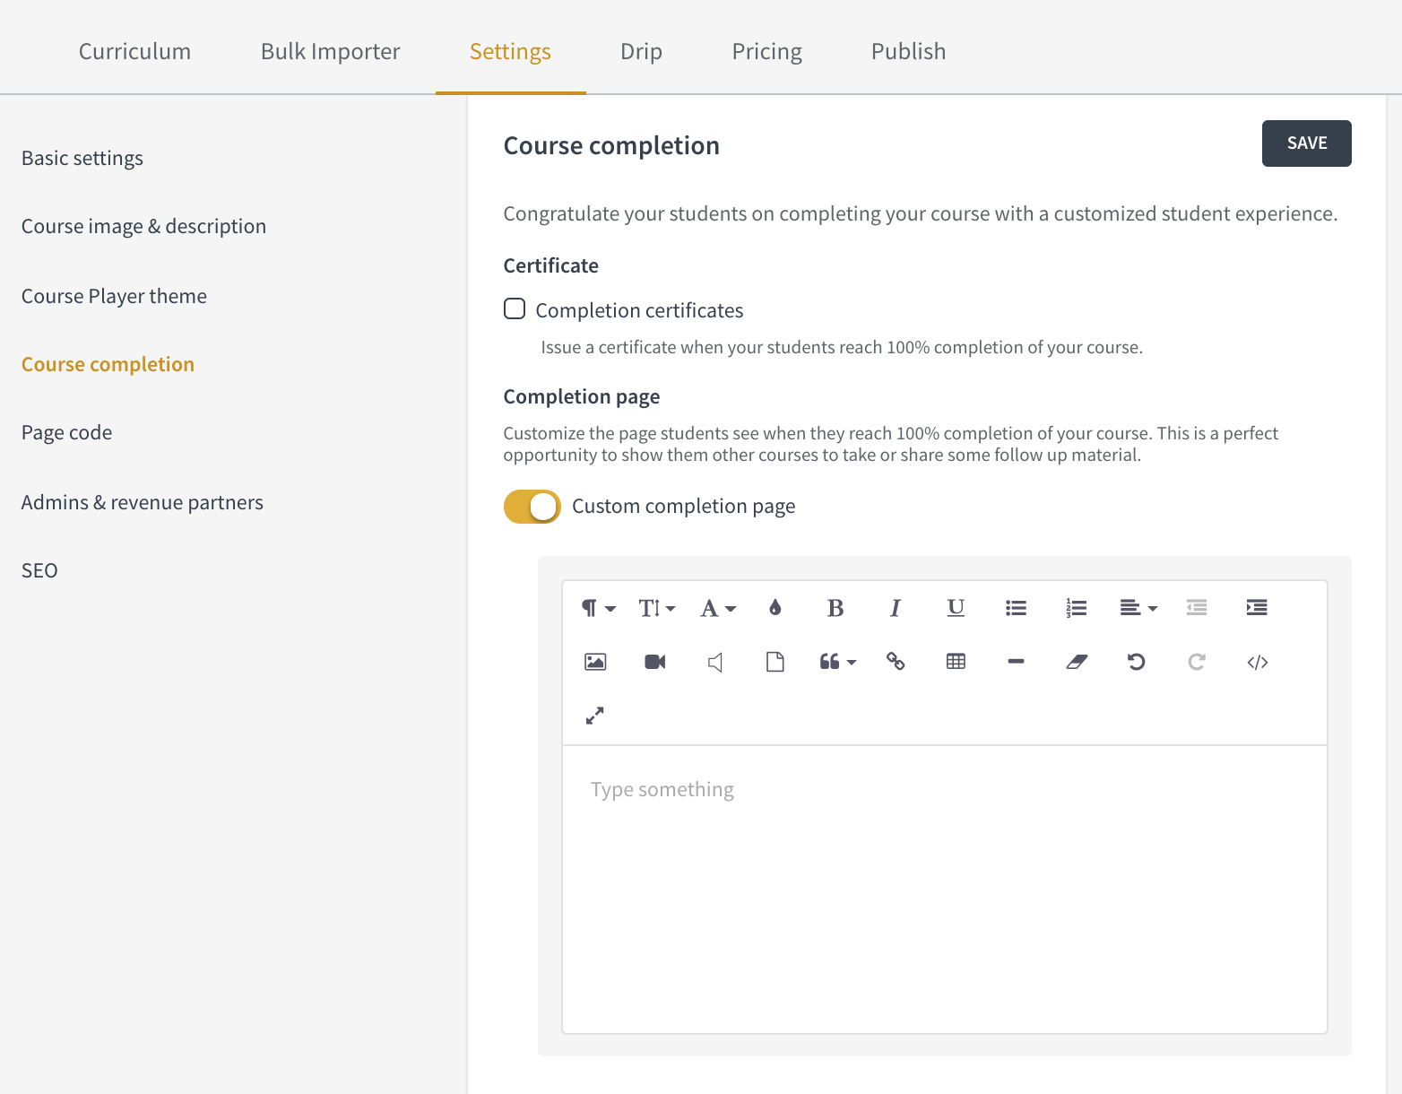Toggle bold formatting
1402x1094 pixels.
coord(835,608)
